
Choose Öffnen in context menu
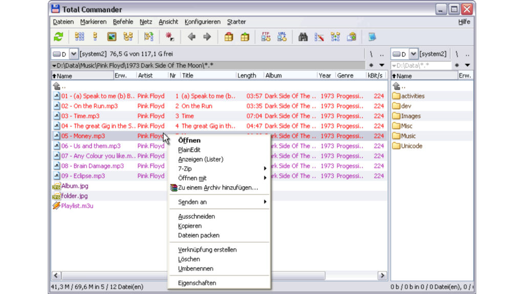click(x=219, y=140)
